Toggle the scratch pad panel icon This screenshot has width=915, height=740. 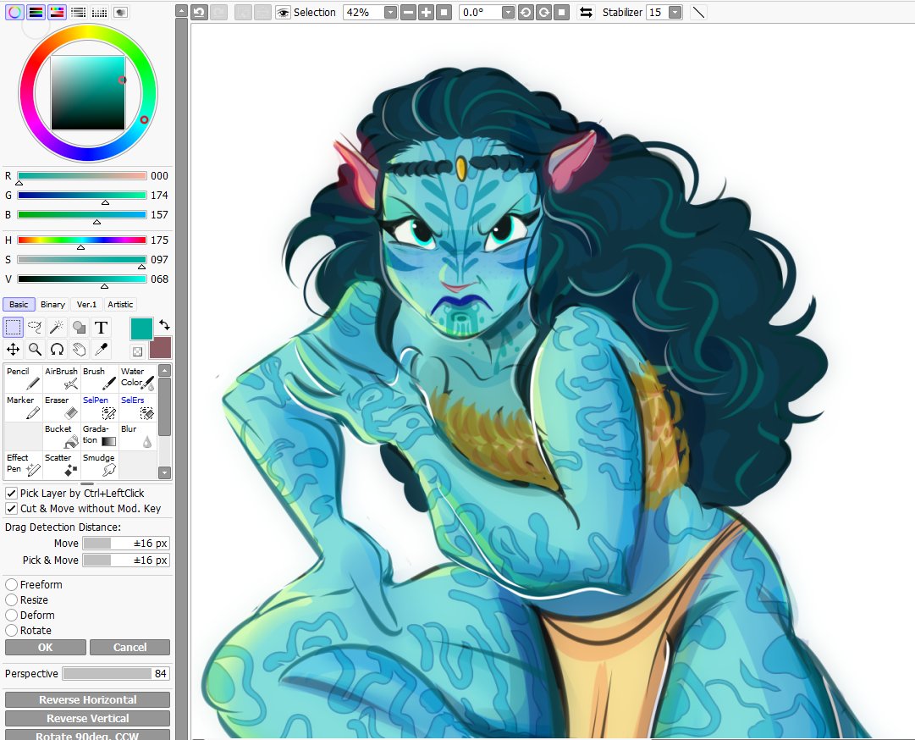[121, 12]
